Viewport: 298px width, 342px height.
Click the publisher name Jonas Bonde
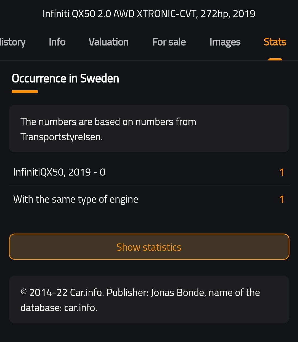(178, 293)
